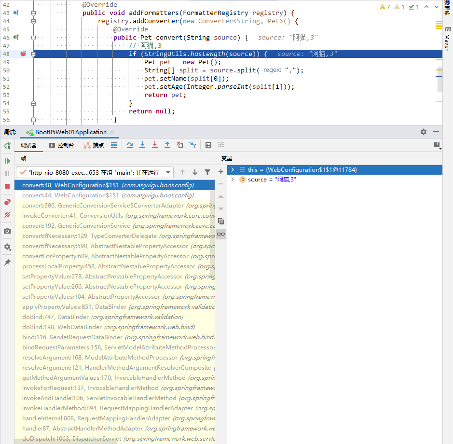Click the implements gutter icon on line 46

pyautogui.click(x=16, y=37)
